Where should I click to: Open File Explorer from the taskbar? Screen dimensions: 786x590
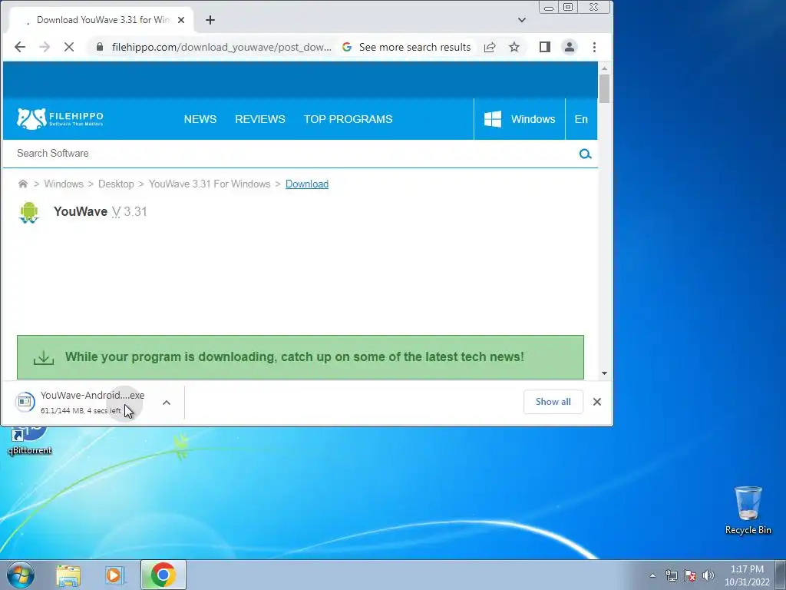coord(68,575)
